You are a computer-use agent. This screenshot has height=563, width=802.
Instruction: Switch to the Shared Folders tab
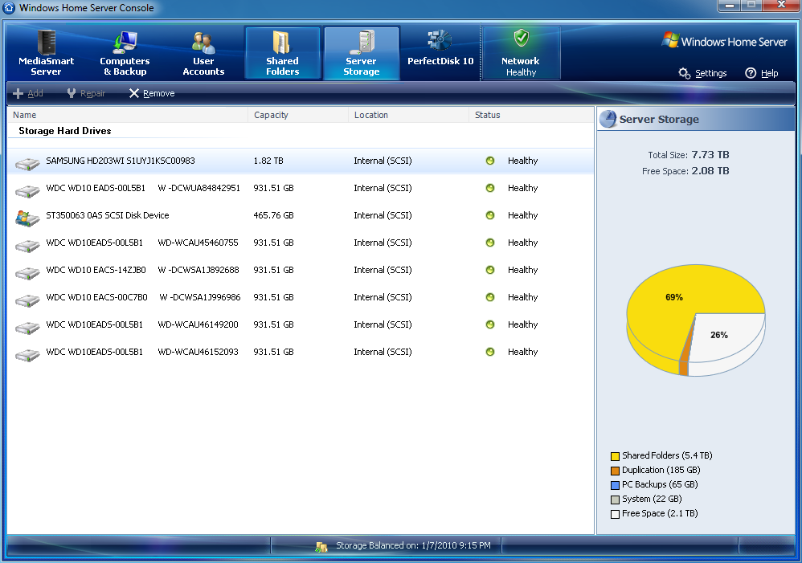tap(282, 53)
